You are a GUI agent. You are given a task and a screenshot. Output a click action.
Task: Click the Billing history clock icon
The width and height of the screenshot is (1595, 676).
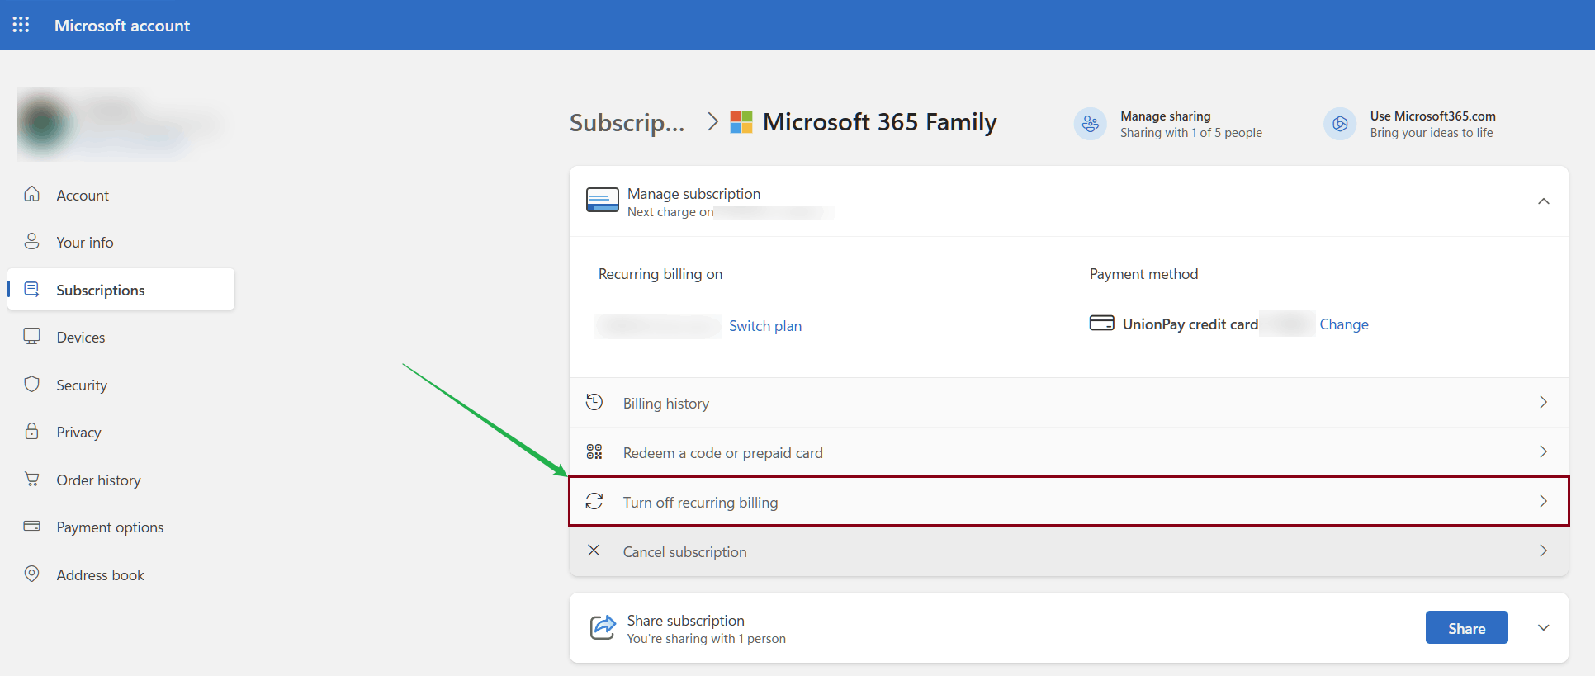tap(594, 402)
